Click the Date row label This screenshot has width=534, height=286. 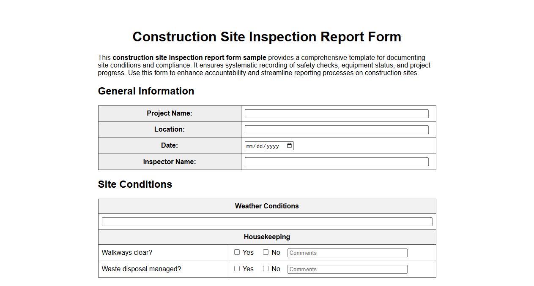170,145
